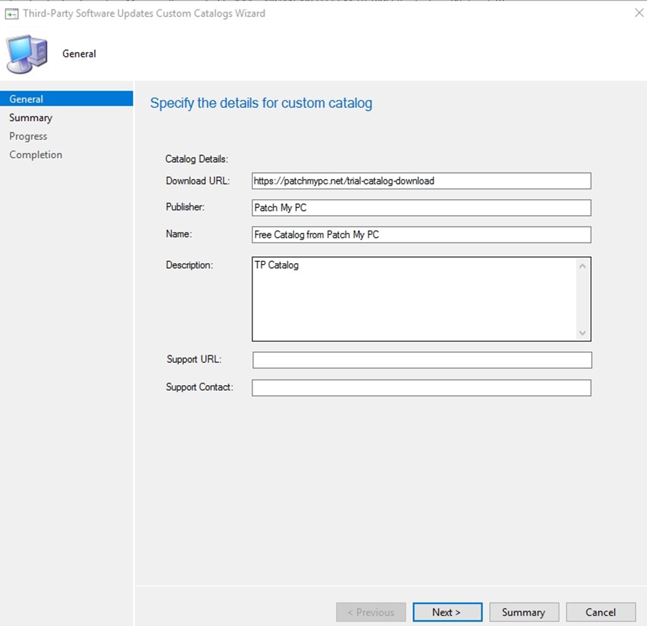
Task: Select the General step in sidebar
Action: click(27, 99)
